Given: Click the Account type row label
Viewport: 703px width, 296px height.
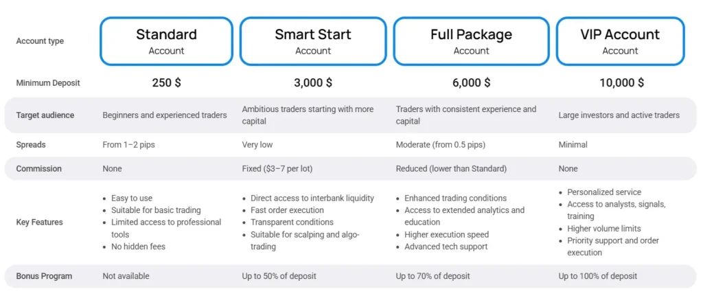Looking at the screenshot, I should tap(40, 41).
